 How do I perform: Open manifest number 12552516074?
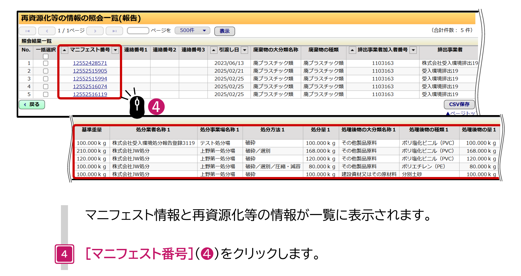pos(90,86)
